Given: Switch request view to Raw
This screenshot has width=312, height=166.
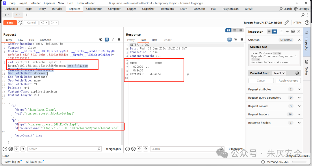Looking at the screenshot, I should (20, 40).
